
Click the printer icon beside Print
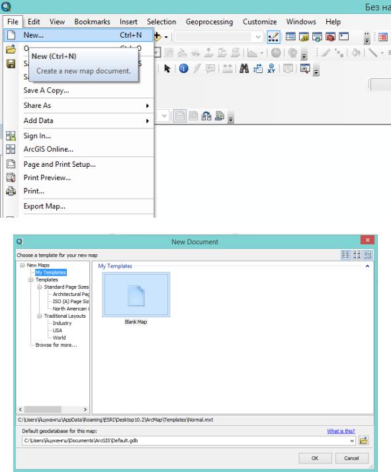click(11, 191)
